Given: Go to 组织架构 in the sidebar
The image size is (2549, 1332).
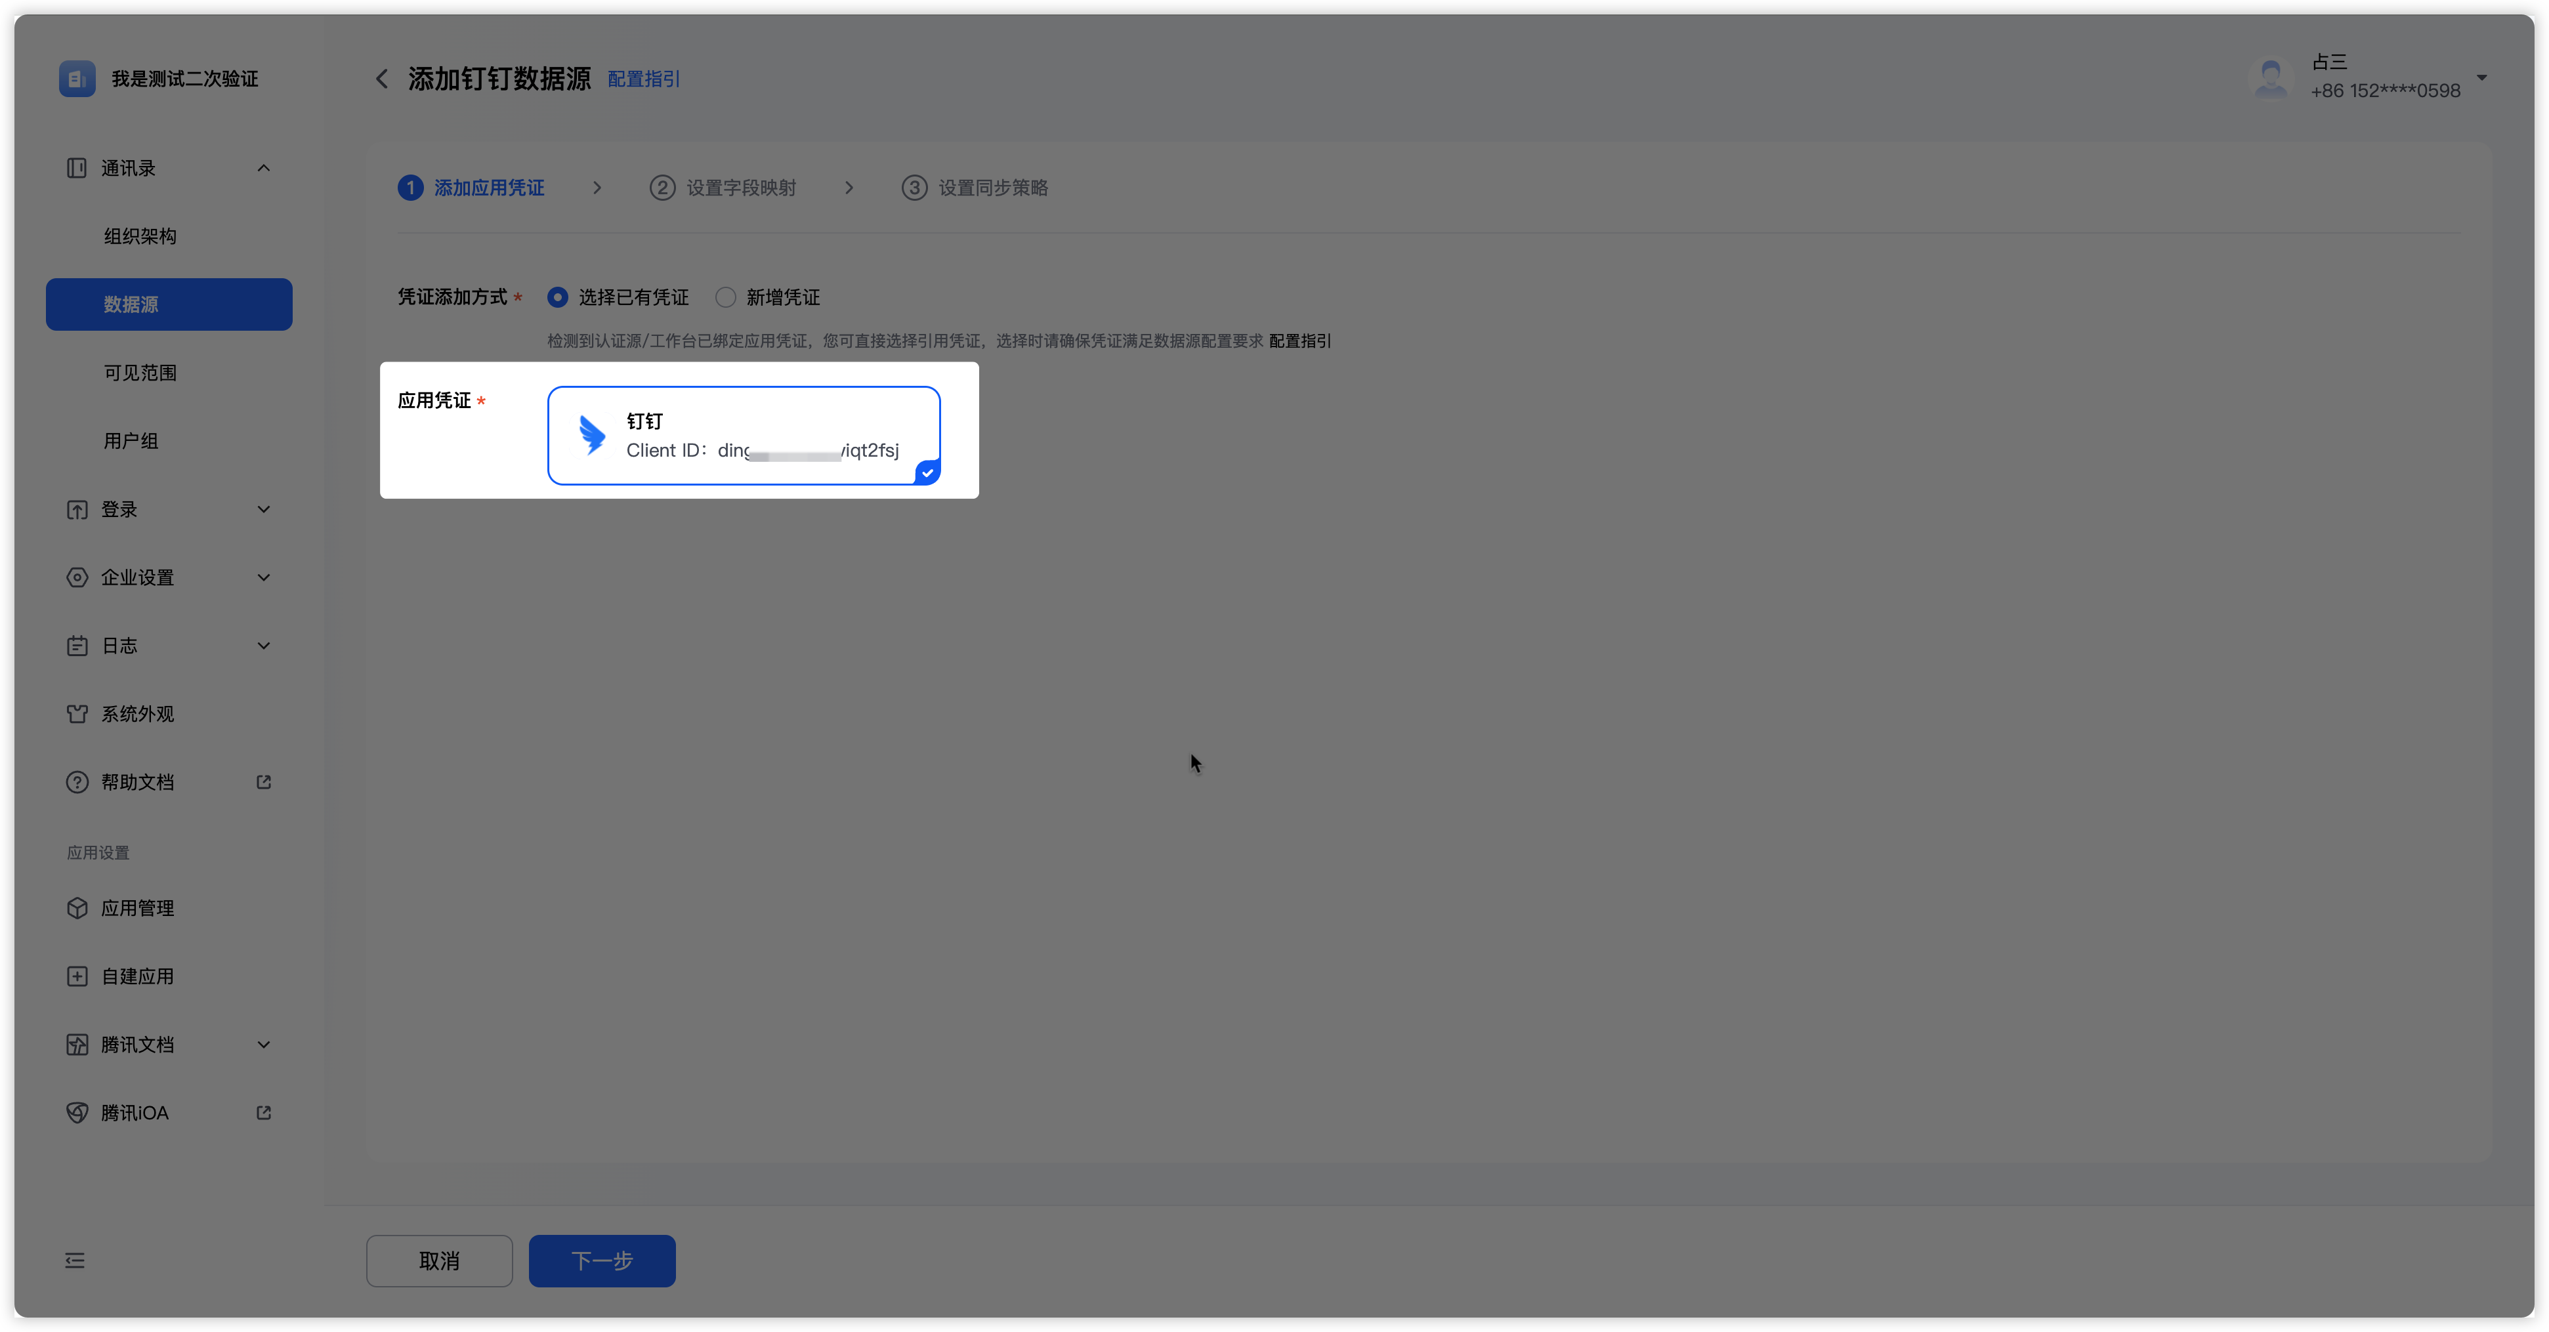Looking at the screenshot, I should pos(140,236).
